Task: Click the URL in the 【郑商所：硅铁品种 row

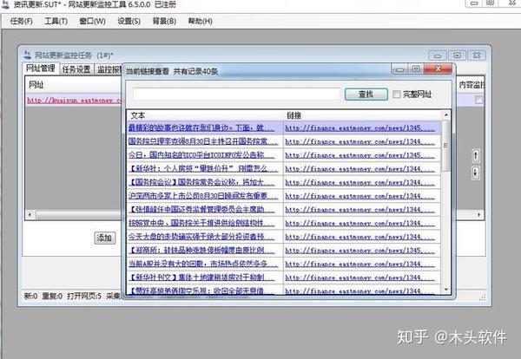Action: point(359,250)
